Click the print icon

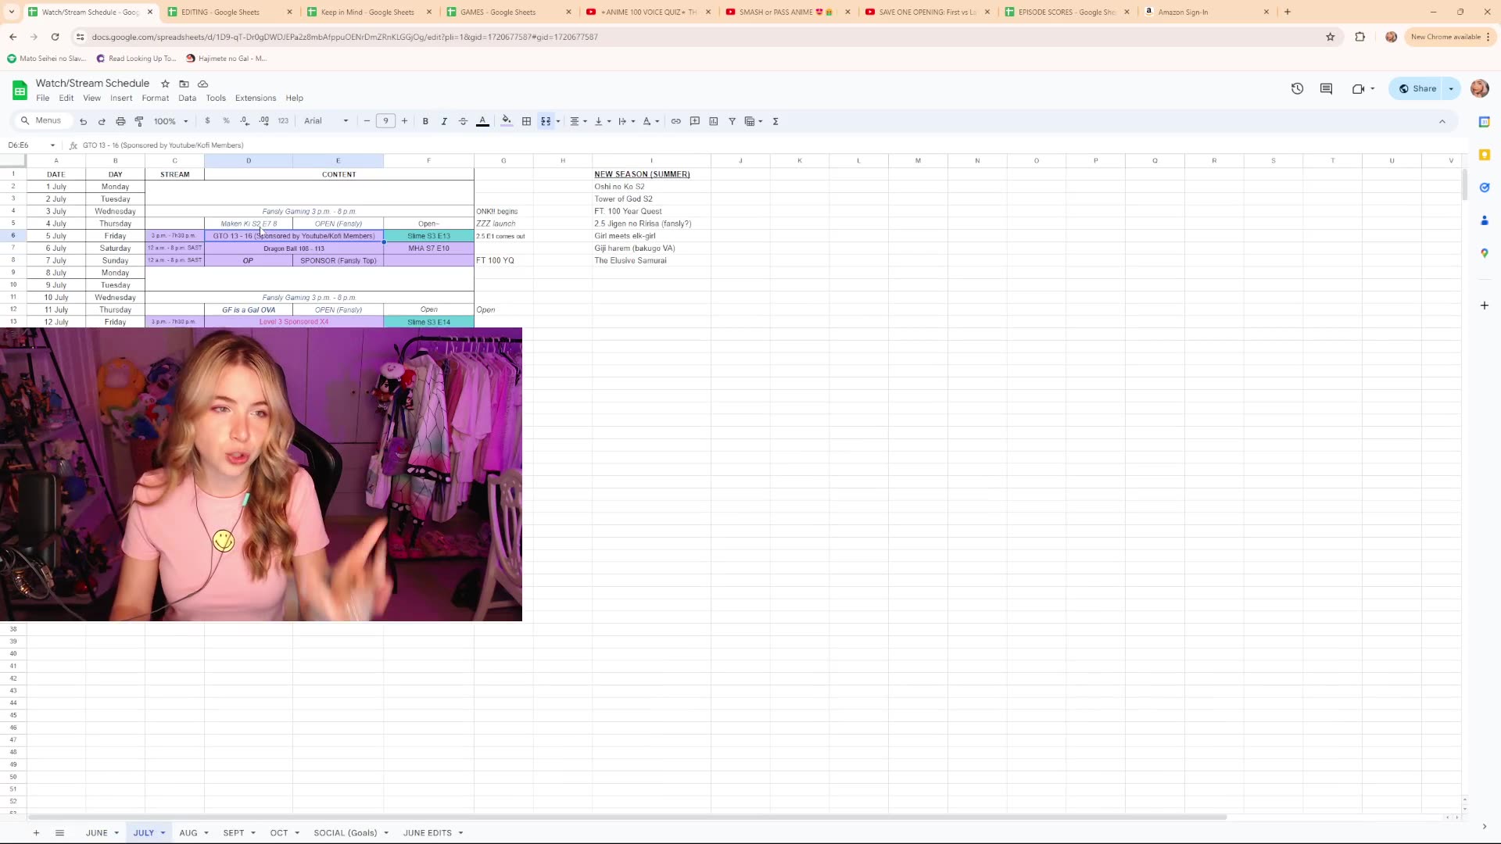(120, 121)
